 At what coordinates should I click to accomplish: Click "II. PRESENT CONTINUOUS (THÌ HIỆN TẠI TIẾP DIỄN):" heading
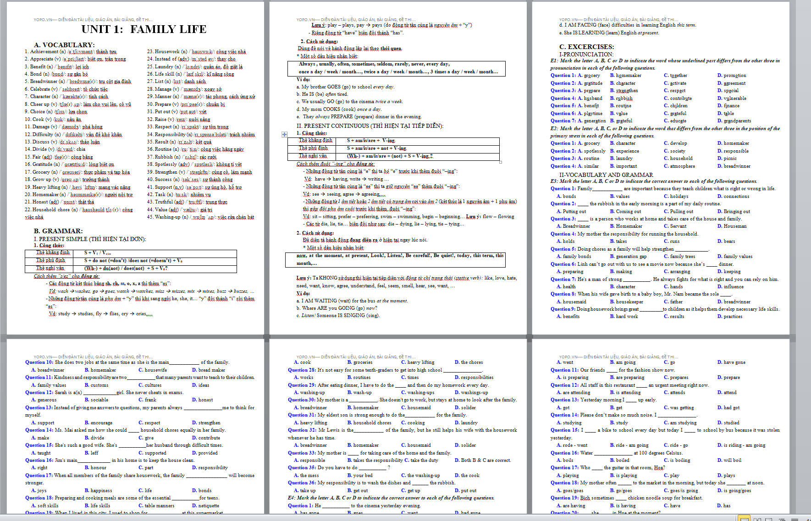point(370,126)
